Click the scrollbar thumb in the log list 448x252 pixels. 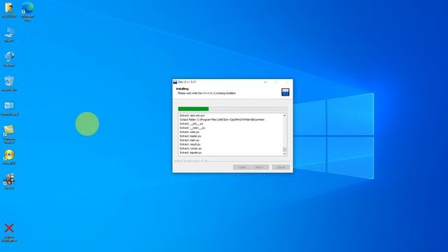click(x=285, y=149)
